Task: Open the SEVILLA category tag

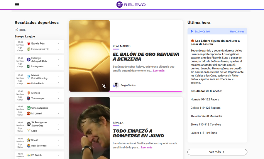Action: click(x=118, y=123)
